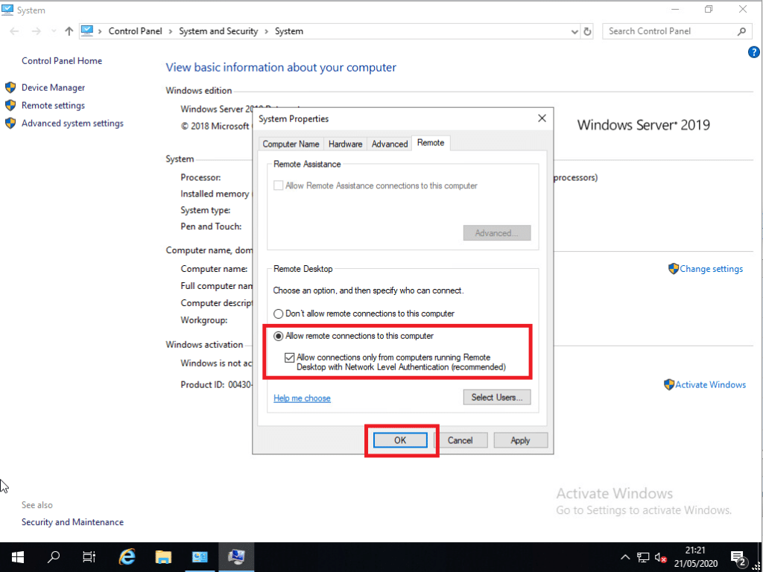
Task: Switch to the Hardware tab
Action: pyautogui.click(x=346, y=144)
